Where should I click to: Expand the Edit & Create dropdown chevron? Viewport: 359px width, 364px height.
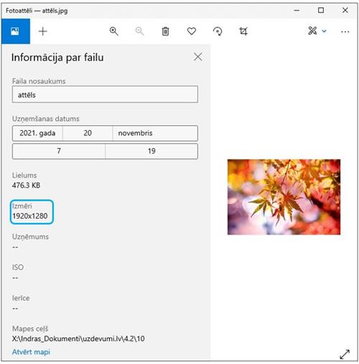coord(324,31)
